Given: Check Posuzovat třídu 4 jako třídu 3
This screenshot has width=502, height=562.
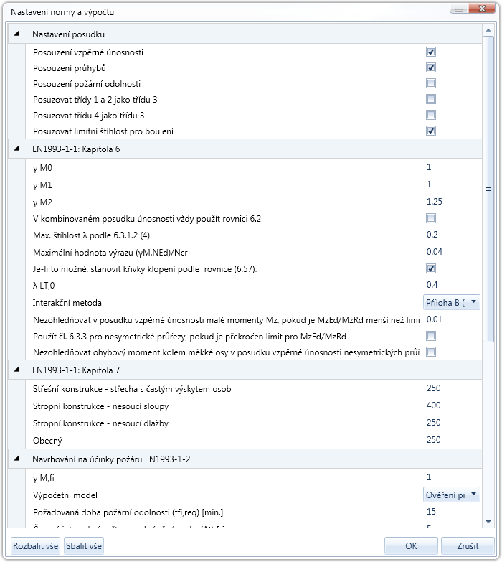Looking at the screenshot, I should coord(431,115).
